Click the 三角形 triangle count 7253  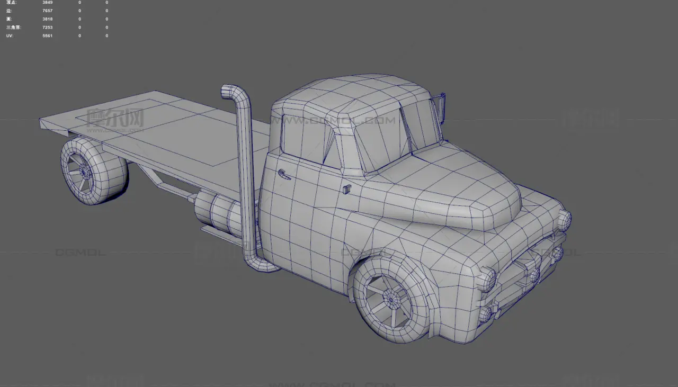click(x=47, y=27)
